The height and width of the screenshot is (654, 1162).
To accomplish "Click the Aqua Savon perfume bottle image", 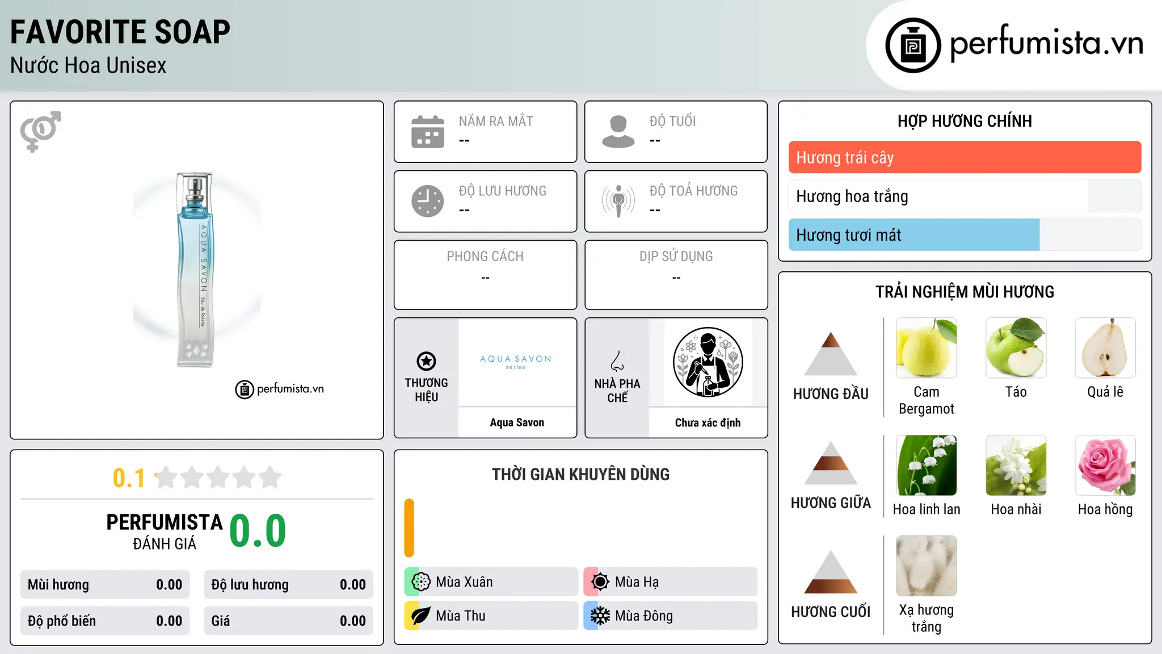I will 196,270.
